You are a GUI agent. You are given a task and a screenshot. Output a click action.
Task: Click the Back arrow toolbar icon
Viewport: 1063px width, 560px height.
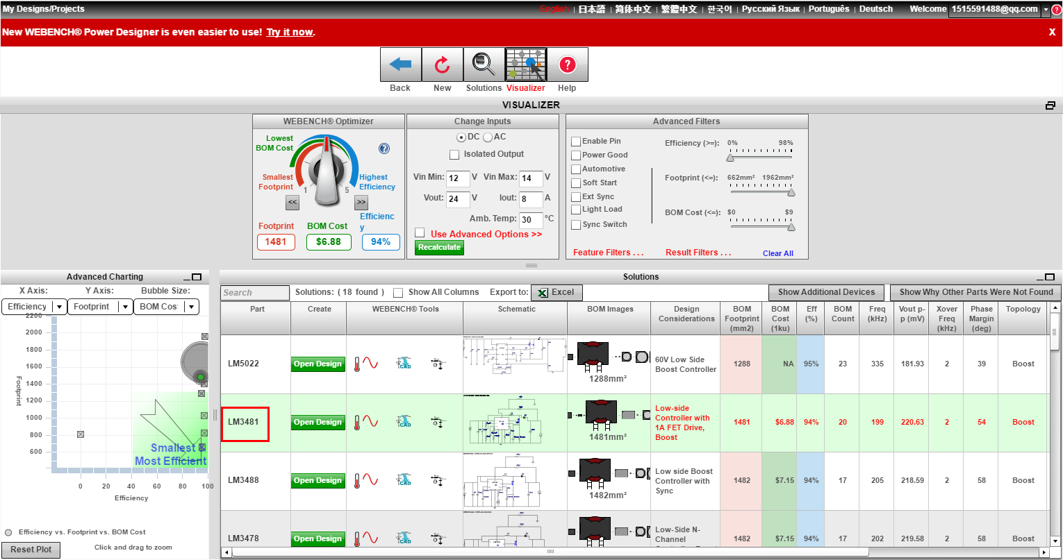400,65
